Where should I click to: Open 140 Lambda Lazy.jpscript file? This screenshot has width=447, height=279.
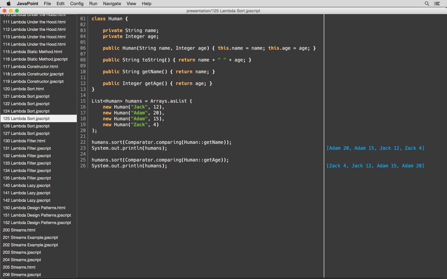(26, 186)
